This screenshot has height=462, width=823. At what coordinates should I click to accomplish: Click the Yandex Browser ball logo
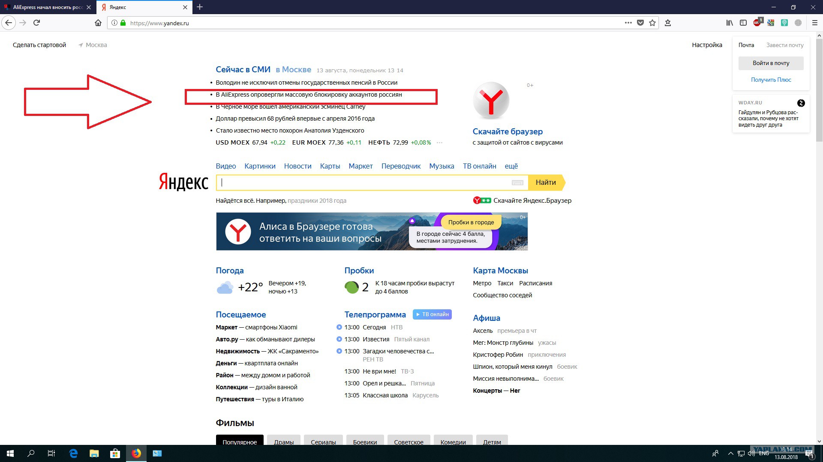point(491,100)
